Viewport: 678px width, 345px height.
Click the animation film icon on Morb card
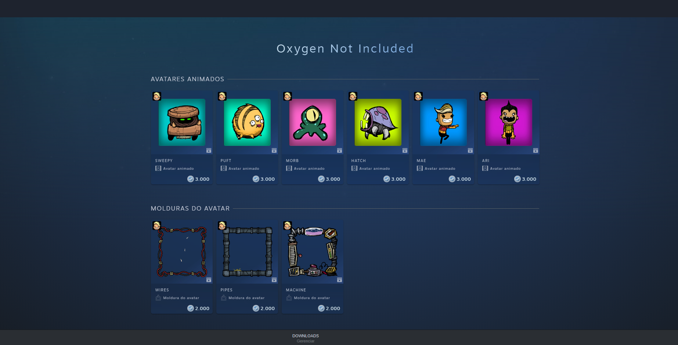[339, 150]
